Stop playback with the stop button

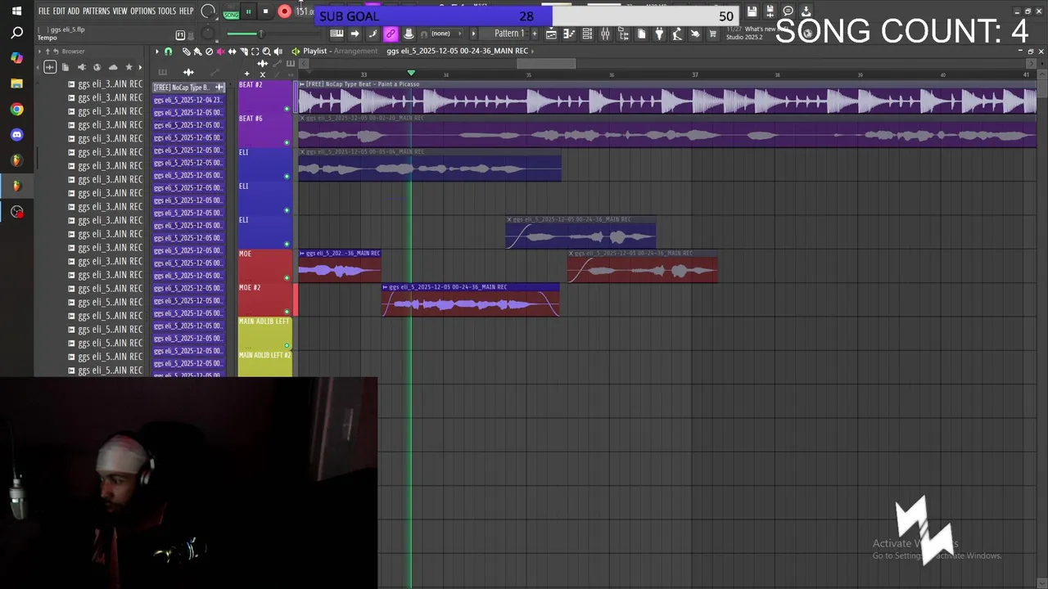click(x=265, y=11)
